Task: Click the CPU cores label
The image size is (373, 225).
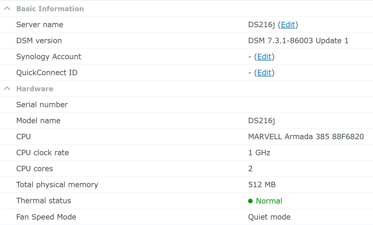Action: (35, 169)
